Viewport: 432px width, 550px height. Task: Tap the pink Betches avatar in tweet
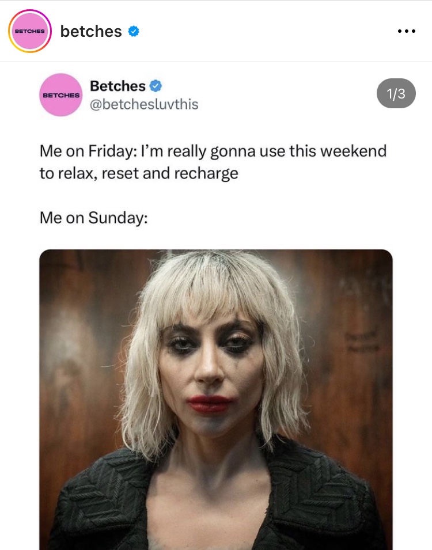click(60, 94)
